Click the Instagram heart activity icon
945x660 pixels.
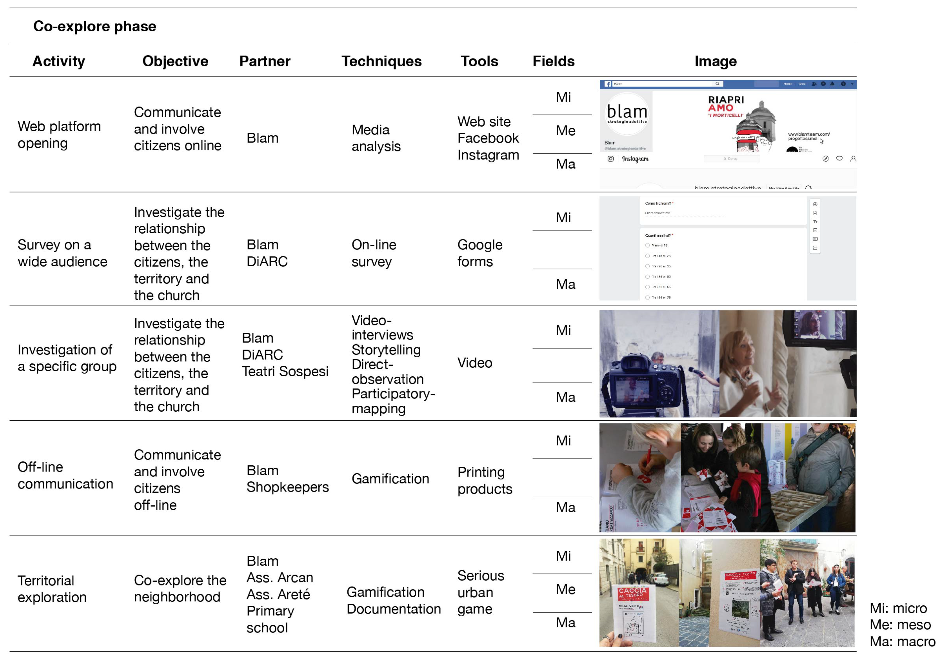(x=839, y=159)
